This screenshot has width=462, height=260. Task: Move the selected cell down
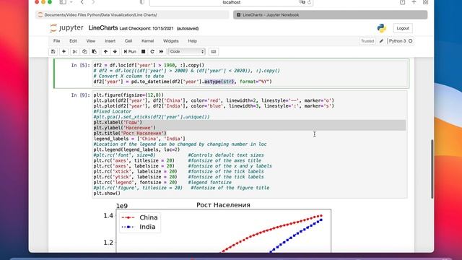pos(115,51)
